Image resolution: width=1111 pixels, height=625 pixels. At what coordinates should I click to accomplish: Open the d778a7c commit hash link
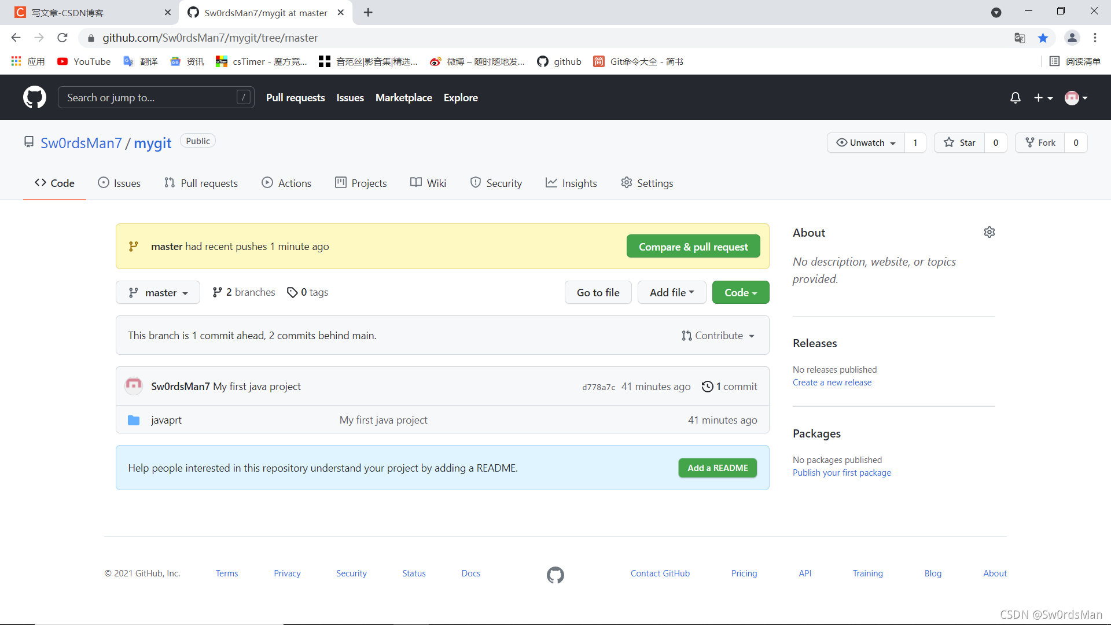pos(598,387)
